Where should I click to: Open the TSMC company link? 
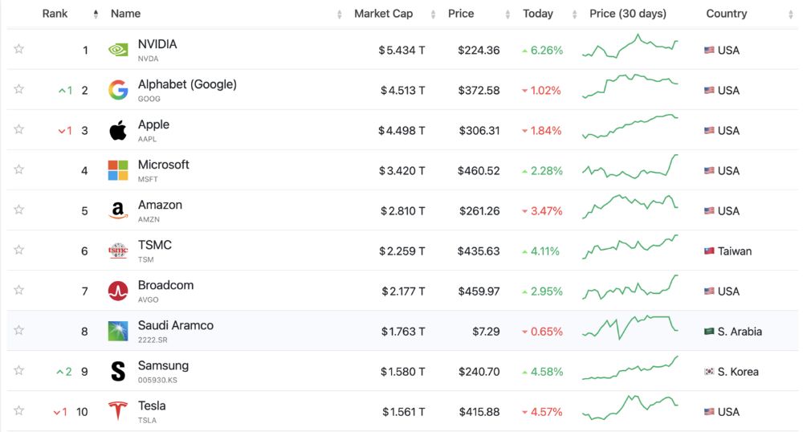[x=155, y=245]
